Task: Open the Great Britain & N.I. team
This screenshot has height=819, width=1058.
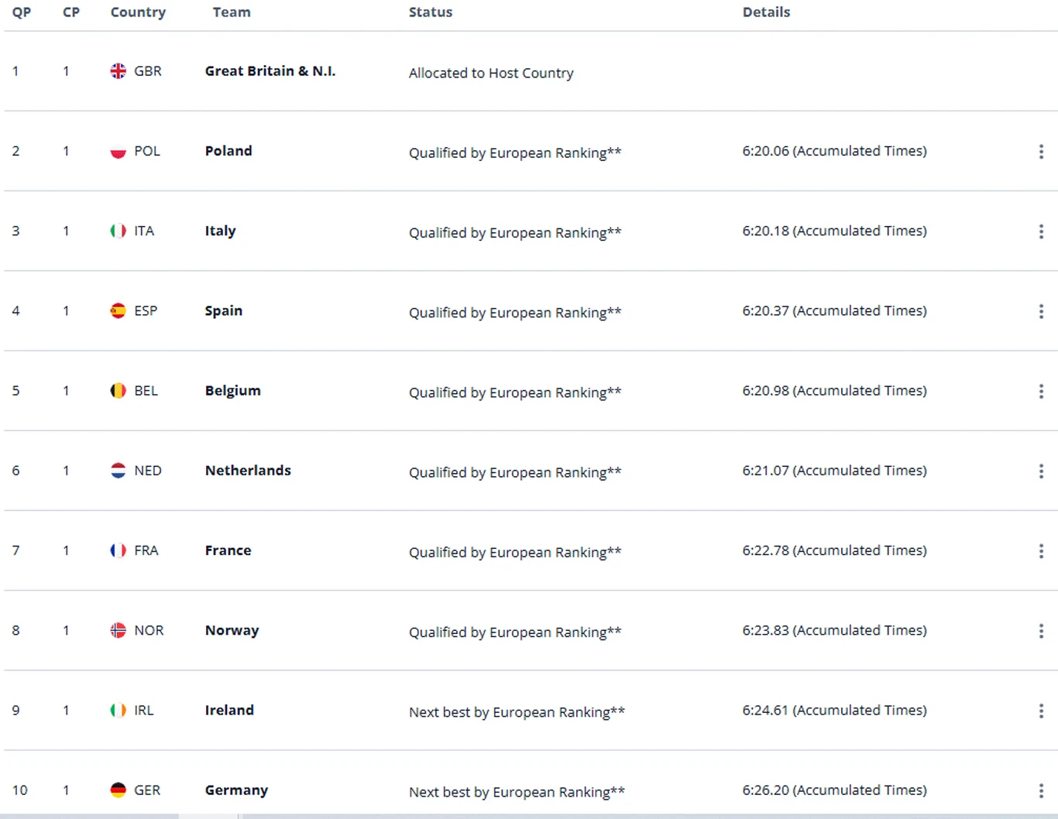Action: 270,71
